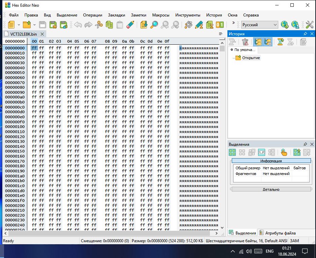316x258 pixels.
Task: Close the VCT32LE8K.bin tab
Action: tap(42, 34)
